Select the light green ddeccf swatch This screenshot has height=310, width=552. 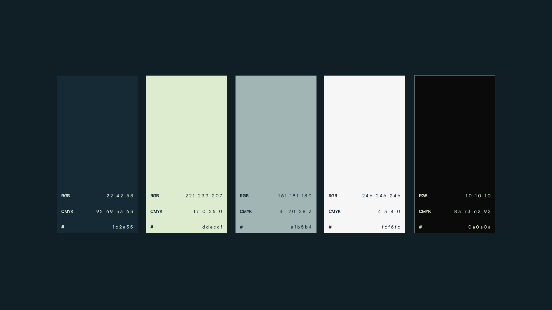click(186, 129)
